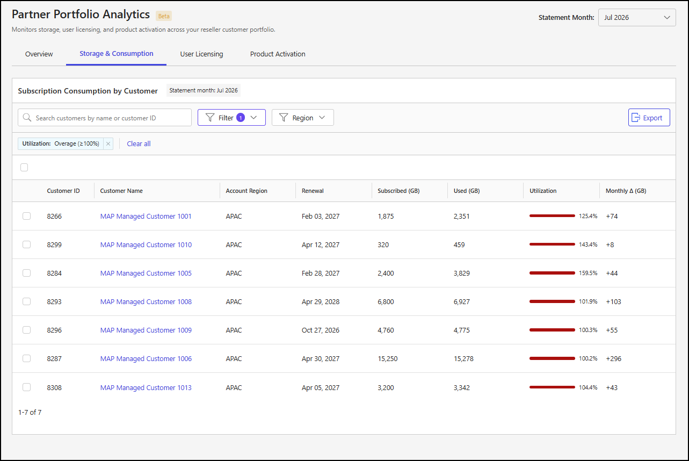The height and width of the screenshot is (461, 689).
Task: Click the Renewal column header
Action: click(313, 191)
